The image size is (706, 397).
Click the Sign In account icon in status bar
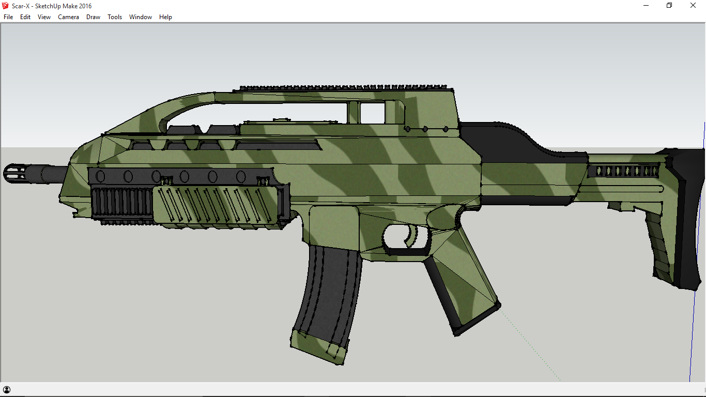click(8, 389)
